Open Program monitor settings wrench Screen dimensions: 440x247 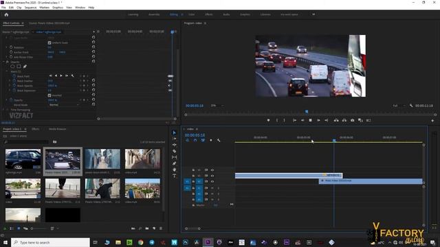pyautogui.click(x=411, y=106)
